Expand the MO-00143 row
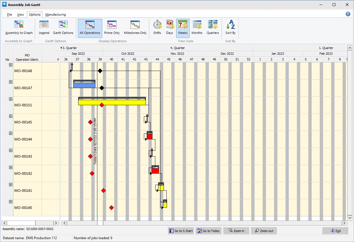The image size is (354, 242). click(11, 150)
